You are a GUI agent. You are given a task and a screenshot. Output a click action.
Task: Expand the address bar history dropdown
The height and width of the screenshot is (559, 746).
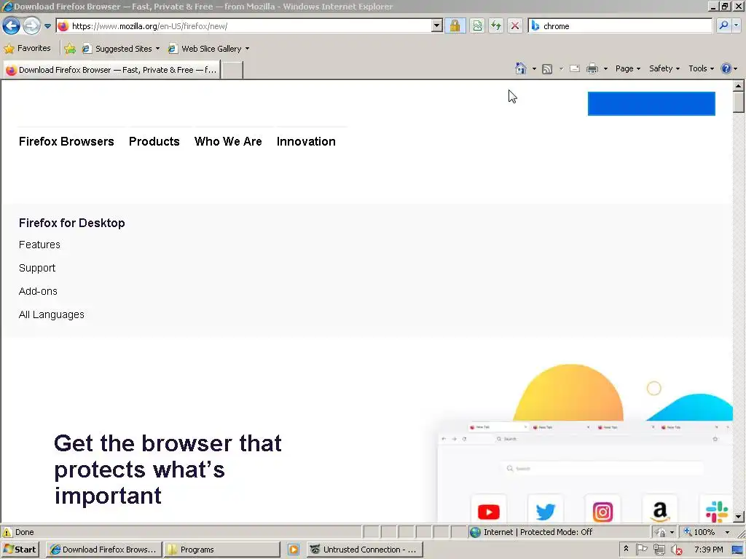pos(437,26)
